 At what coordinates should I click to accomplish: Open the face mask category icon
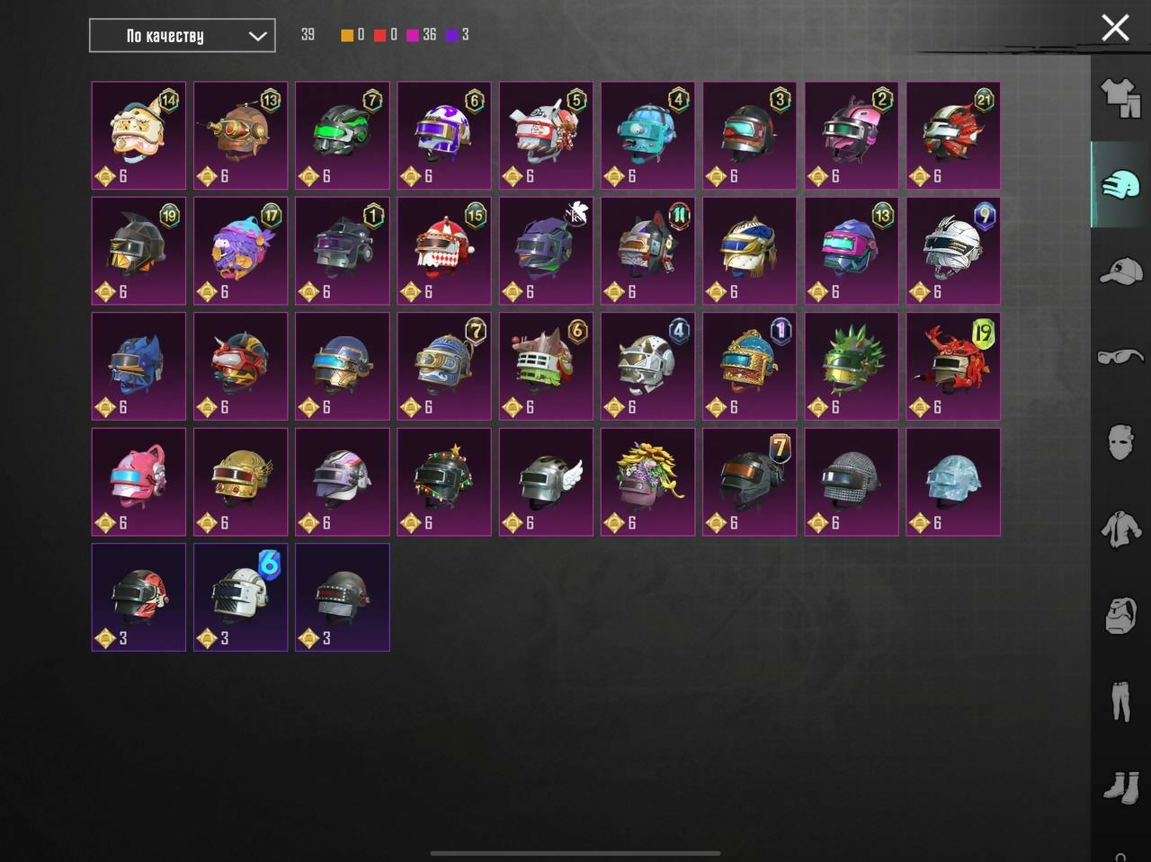[1120, 442]
